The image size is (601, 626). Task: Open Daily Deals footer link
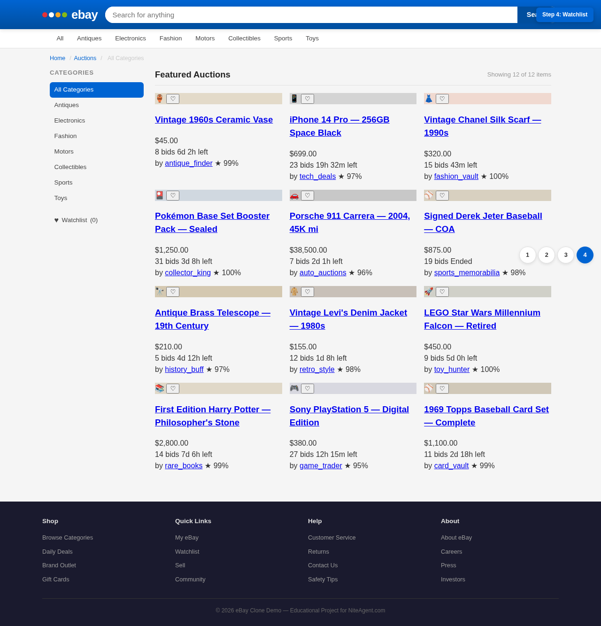(x=57, y=552)
